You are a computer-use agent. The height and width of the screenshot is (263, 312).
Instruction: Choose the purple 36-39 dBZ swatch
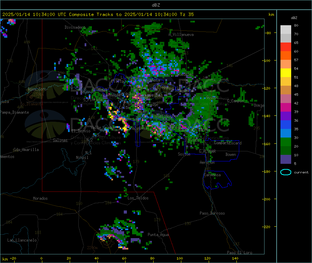pyautogui.click(x=286, y=116)
